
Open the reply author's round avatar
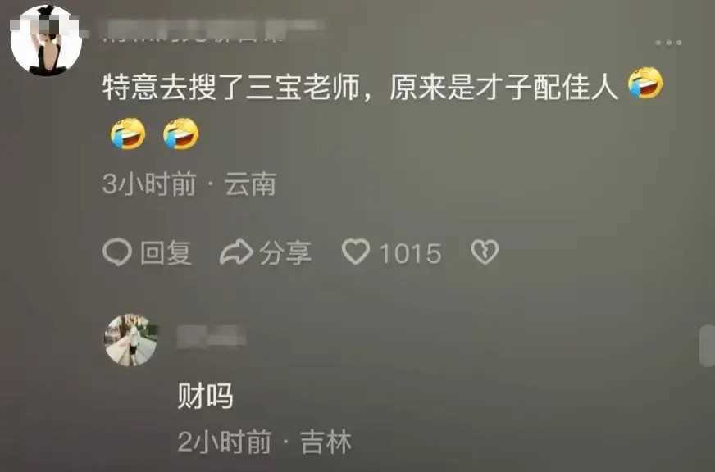click(131, 340)
